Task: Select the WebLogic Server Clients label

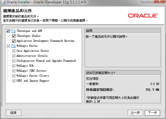Action: [x=33, y=76]
